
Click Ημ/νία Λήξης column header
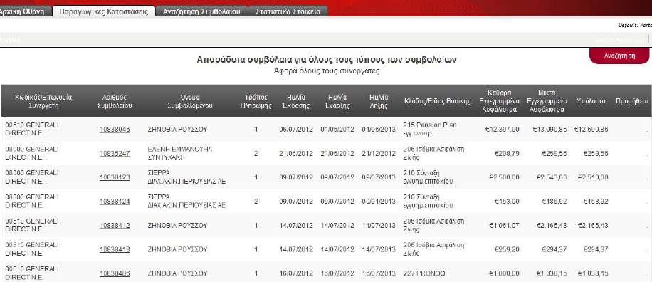point(379,101)
